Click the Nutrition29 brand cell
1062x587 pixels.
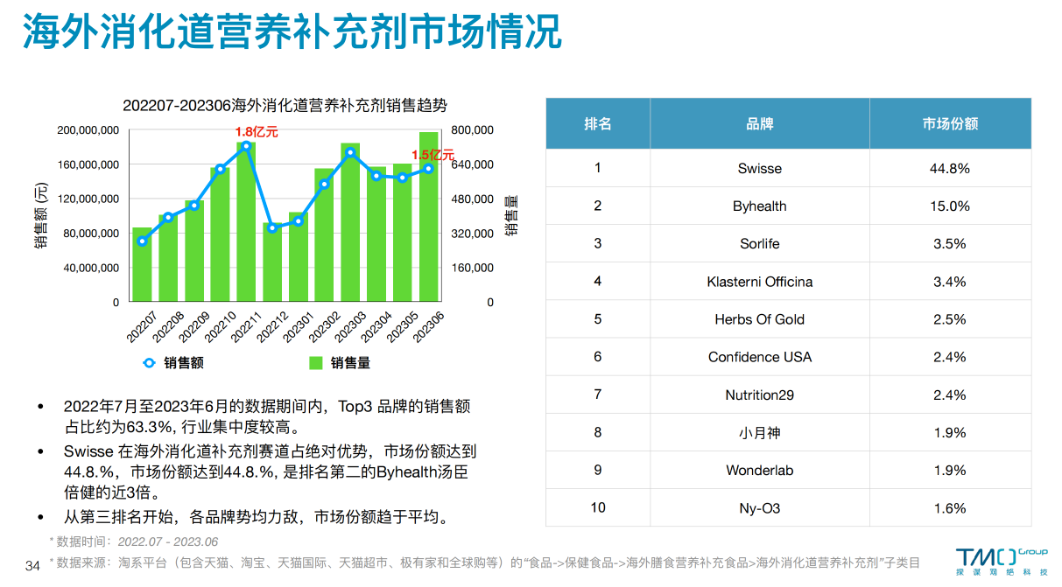760,395
